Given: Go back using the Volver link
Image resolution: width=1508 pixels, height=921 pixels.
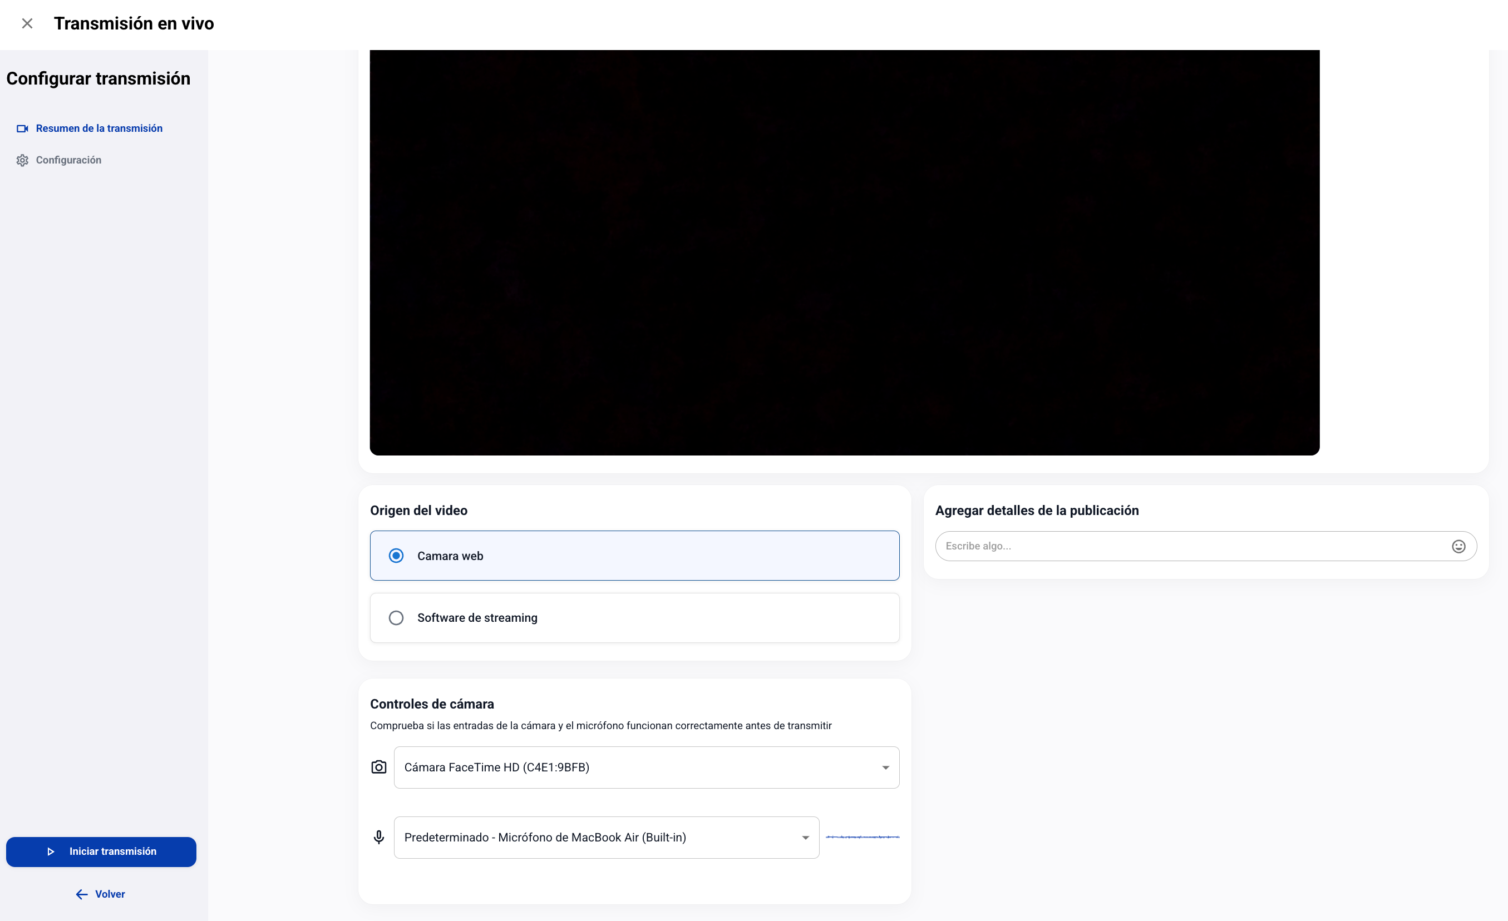Looking at the screenshot, I should pyautogui.click(x=110, y=894).
